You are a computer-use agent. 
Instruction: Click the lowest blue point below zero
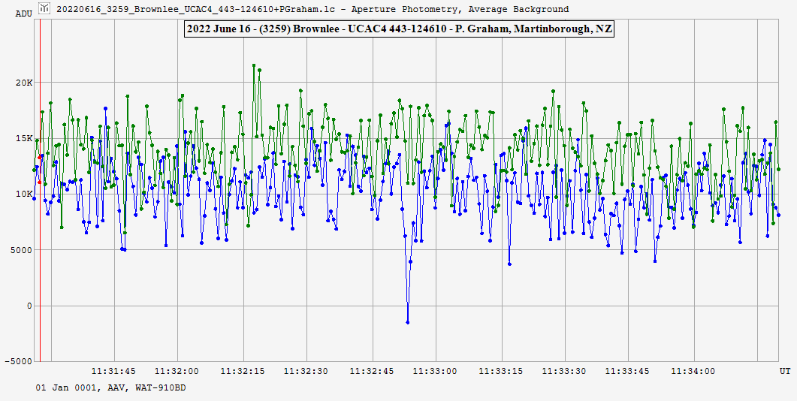(x=408, y=322)
